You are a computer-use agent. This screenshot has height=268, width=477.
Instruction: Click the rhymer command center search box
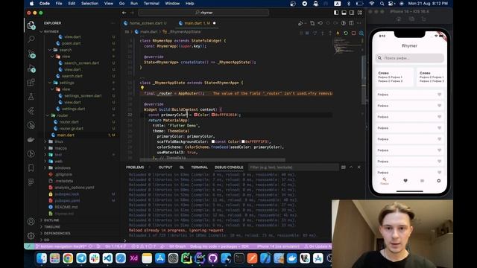[x=203, y=13]
